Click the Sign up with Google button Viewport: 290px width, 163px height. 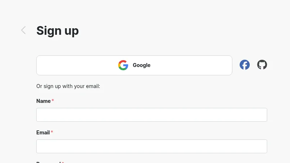(134, 66)
